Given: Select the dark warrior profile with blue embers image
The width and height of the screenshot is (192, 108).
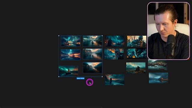Looking at the screenshot, I should (x=137, y=53).
